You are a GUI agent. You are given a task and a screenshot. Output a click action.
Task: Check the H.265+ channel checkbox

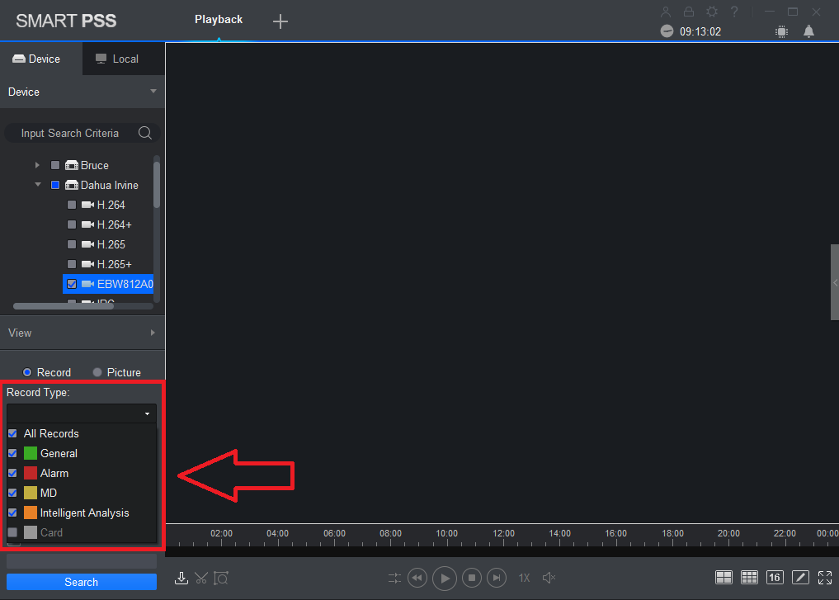tap(72, 264)
